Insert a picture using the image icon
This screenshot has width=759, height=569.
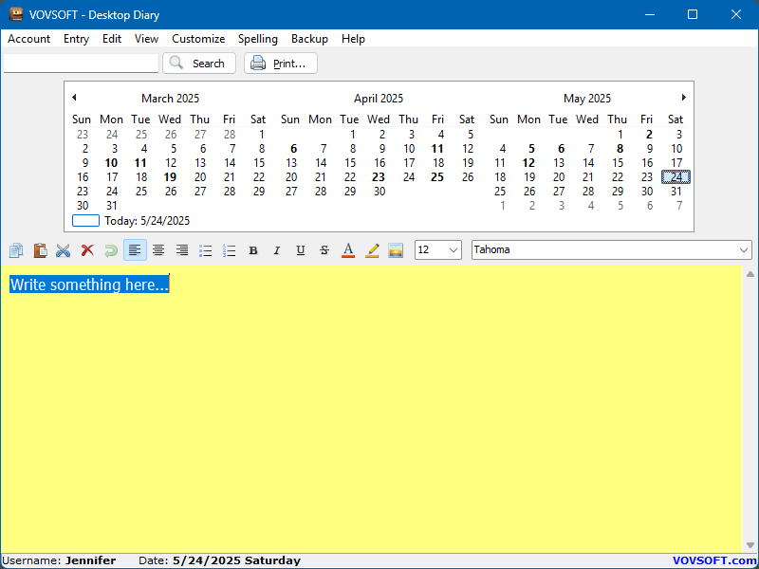[396, 250]
